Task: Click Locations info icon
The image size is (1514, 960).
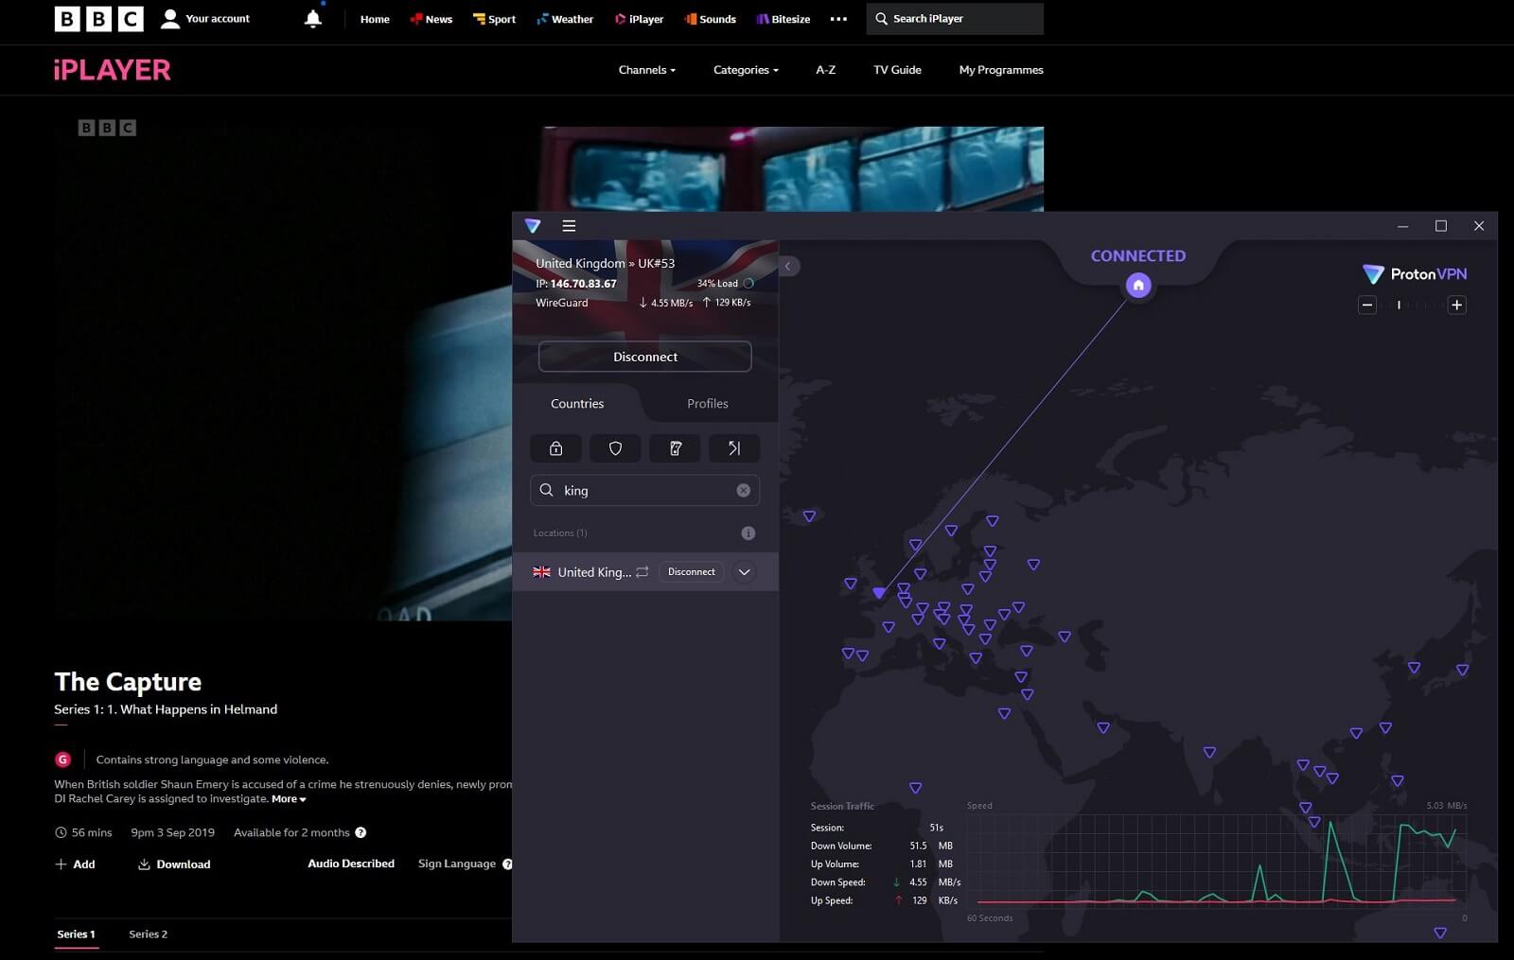Action: (x=748, y=533)
